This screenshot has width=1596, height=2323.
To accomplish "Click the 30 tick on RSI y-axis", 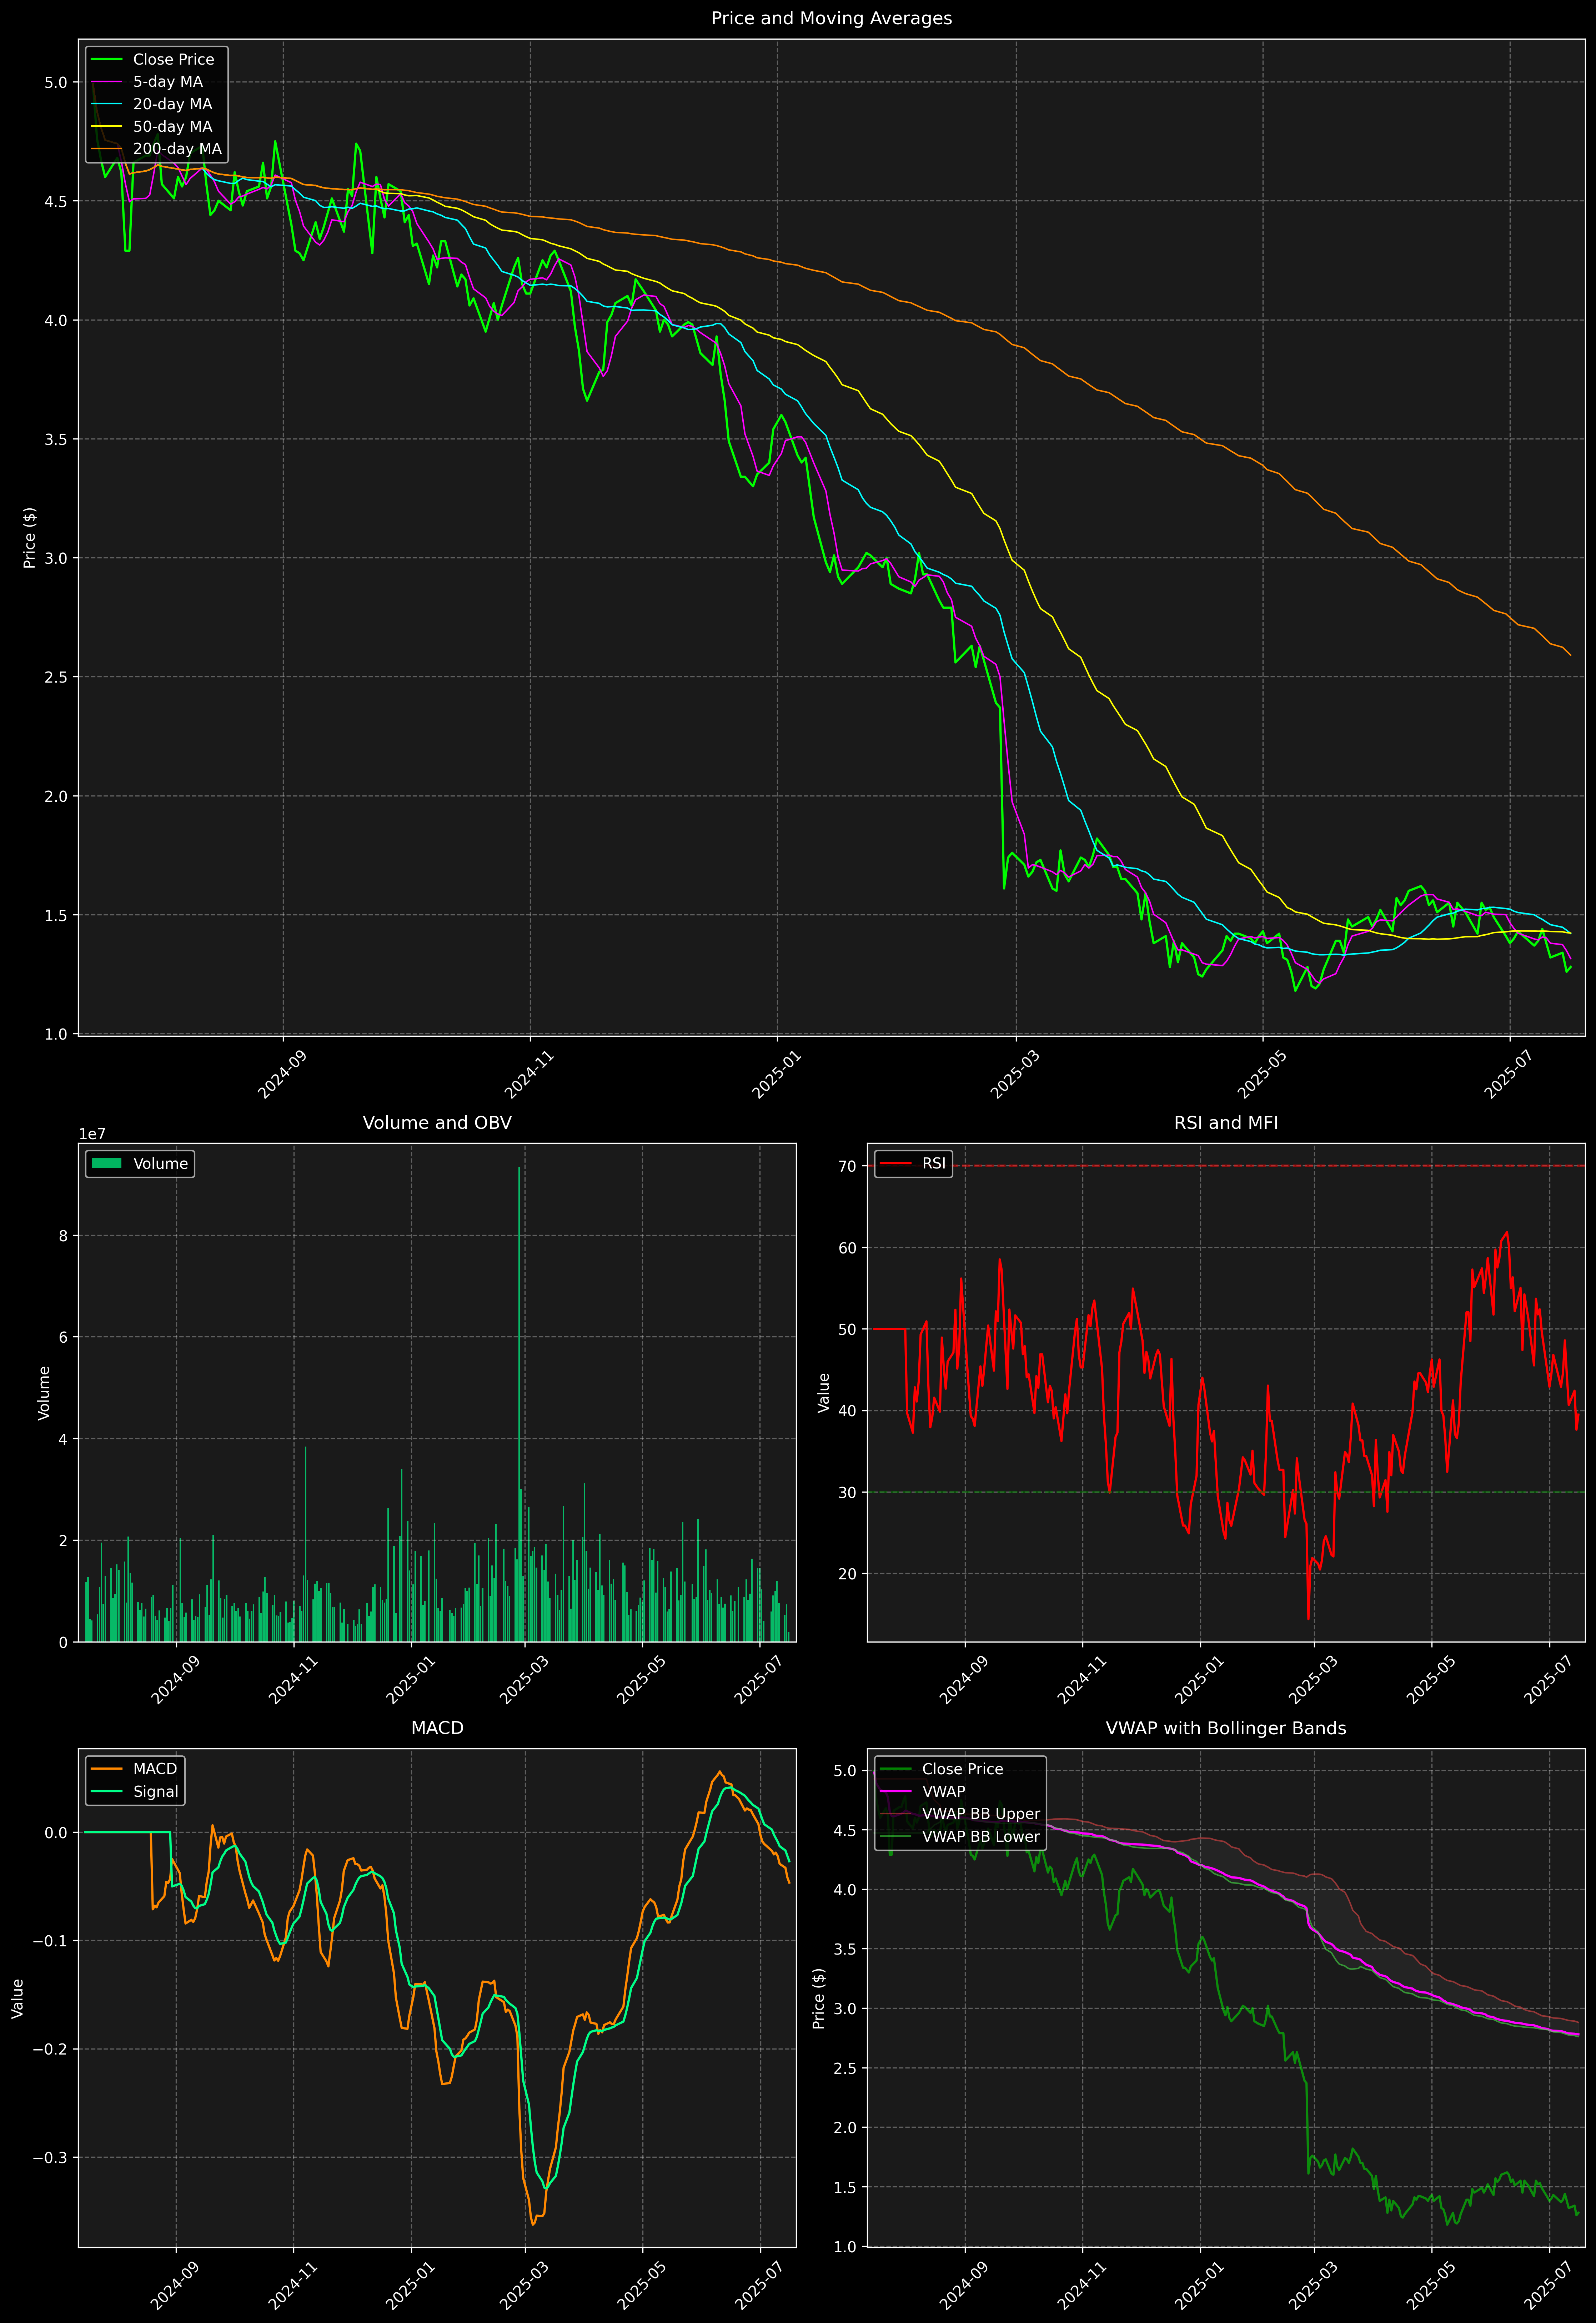I will click(847, 1492).
